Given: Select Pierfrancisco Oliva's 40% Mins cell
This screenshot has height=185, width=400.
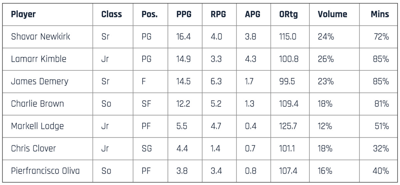Looking at the screenshot, I should [x=381, y=171].
